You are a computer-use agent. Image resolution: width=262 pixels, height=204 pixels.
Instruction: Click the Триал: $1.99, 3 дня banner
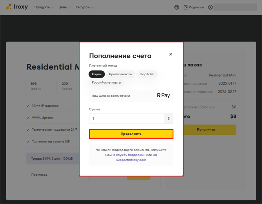point(53,159)
